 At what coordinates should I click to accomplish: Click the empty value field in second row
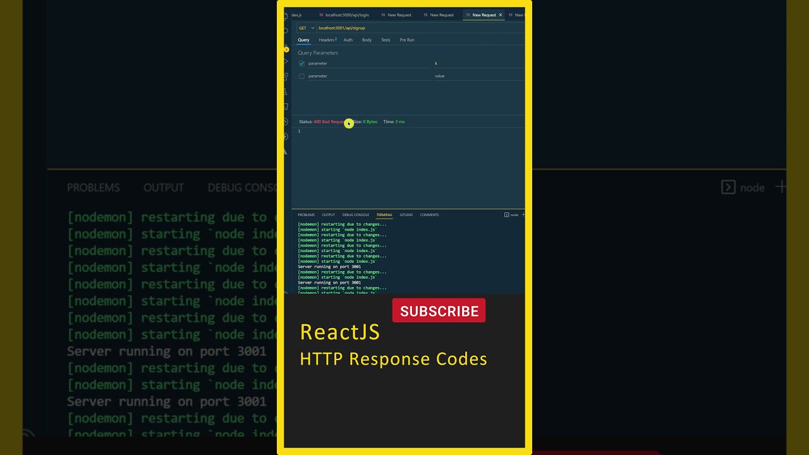[479, 76]
